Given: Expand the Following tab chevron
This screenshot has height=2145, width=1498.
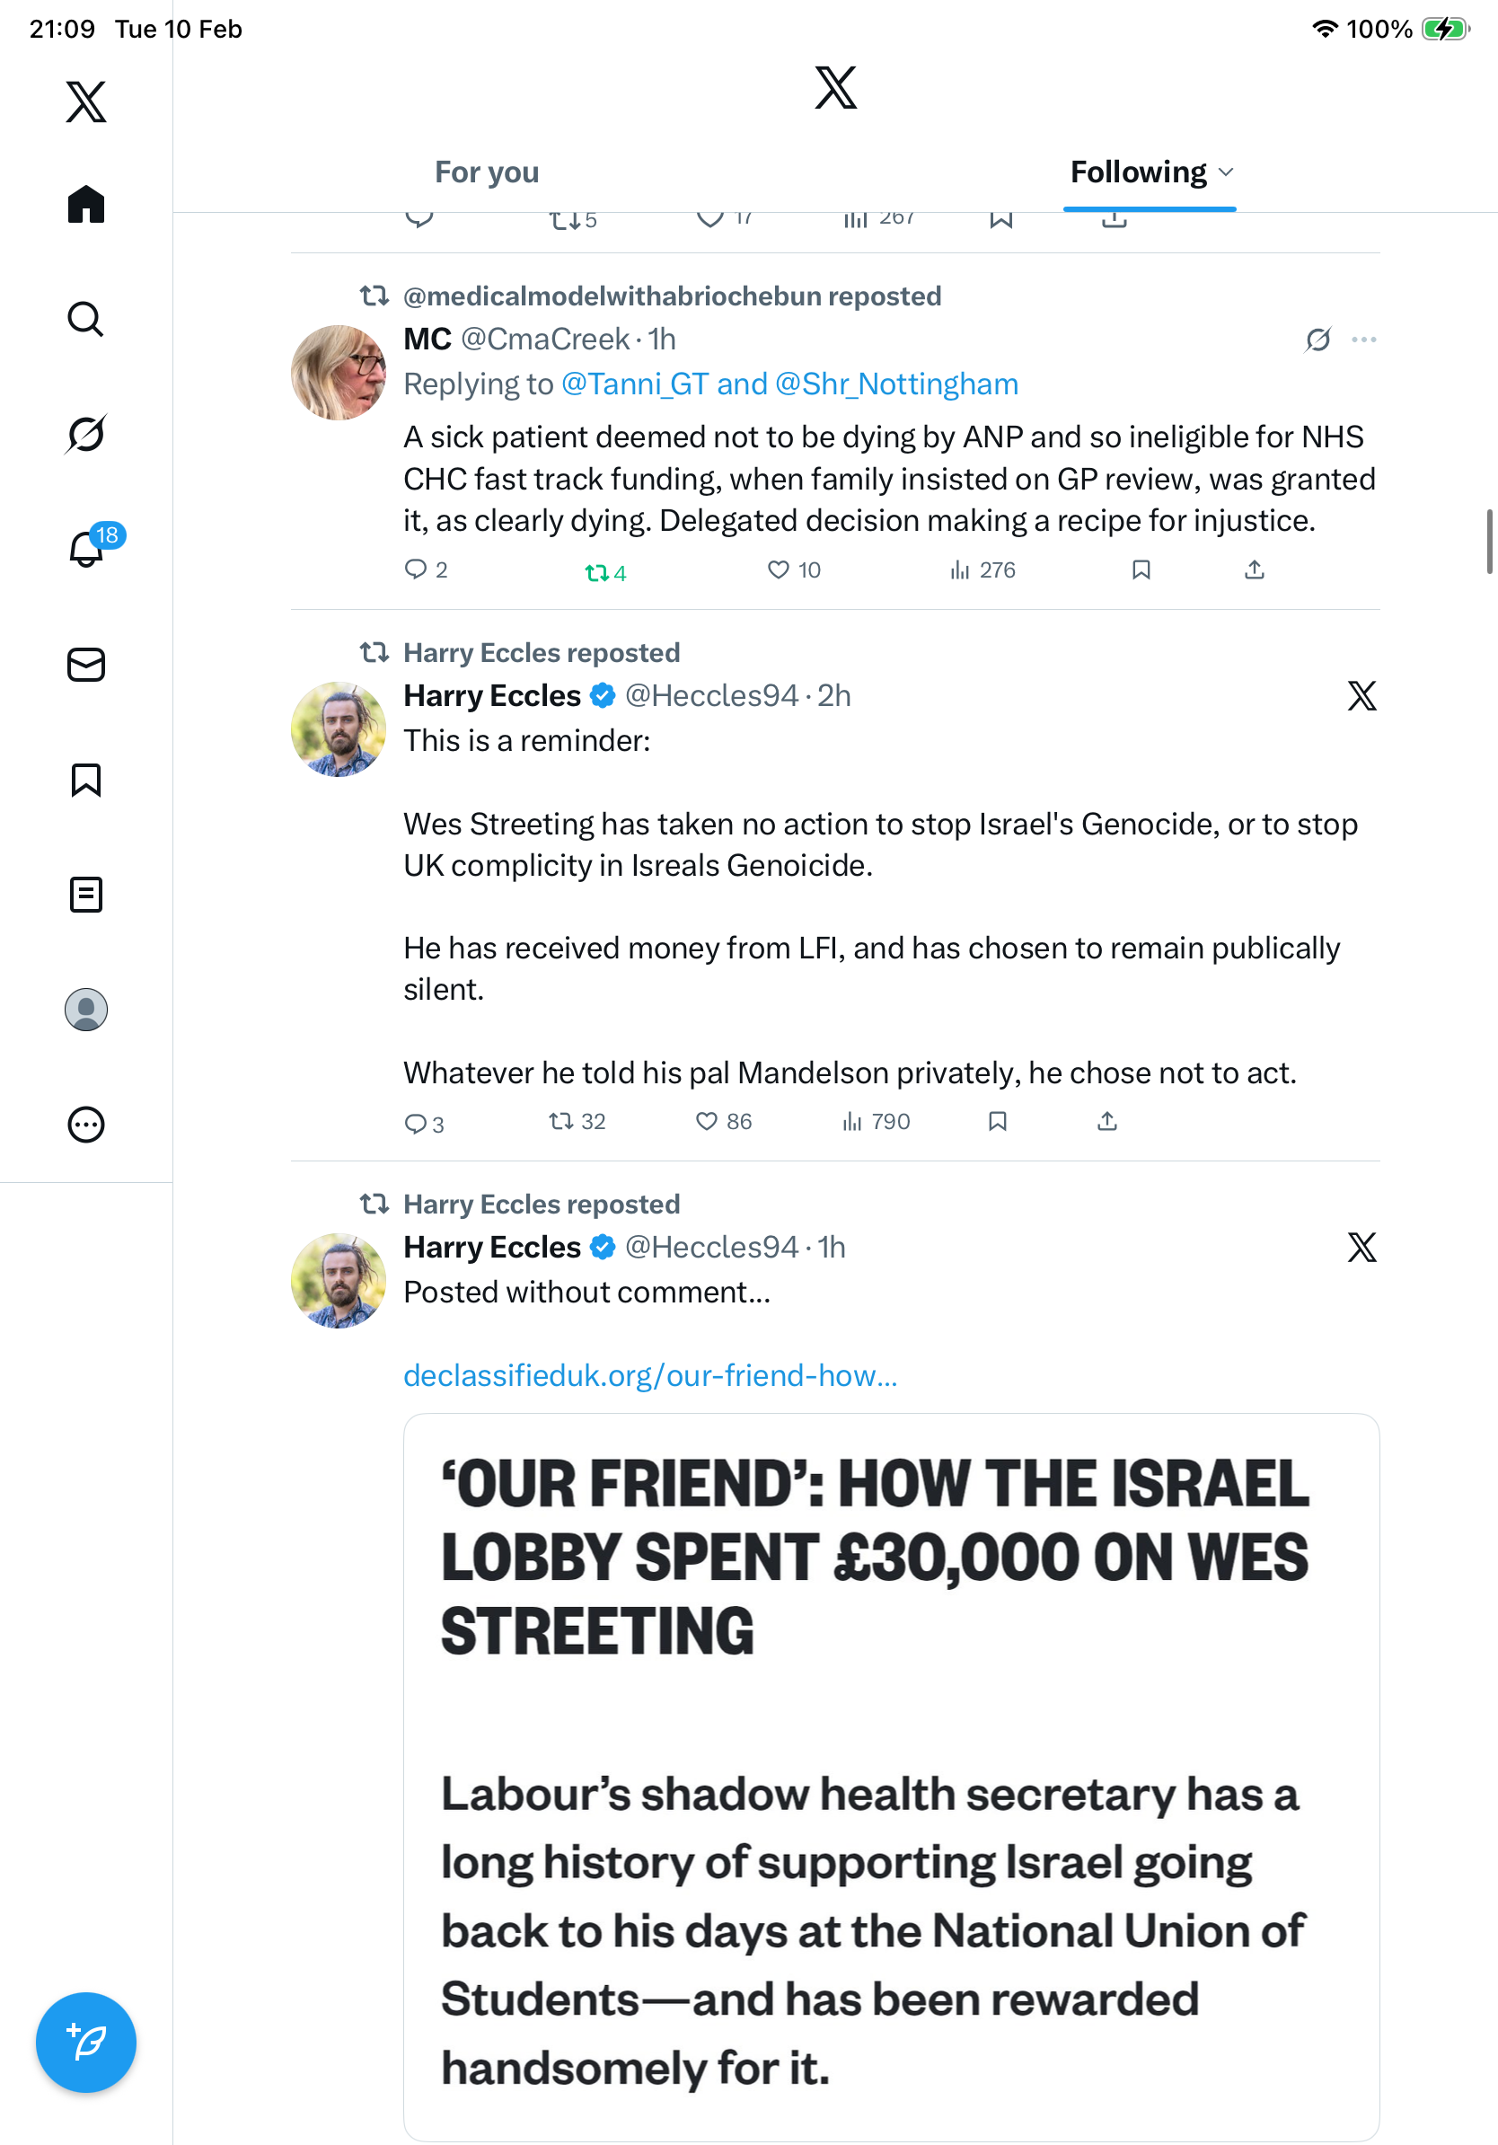Looking at the screenshot, I should click(1227, 172).
